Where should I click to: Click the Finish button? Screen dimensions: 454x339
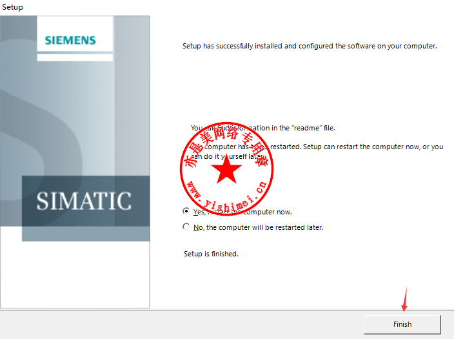pos(402,324)
